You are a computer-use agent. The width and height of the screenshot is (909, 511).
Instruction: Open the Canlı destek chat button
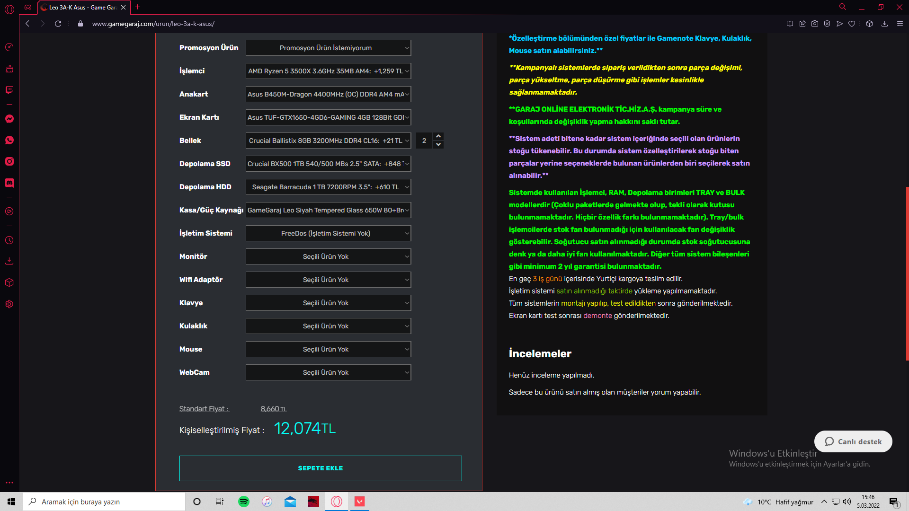[x=853, y=441]
